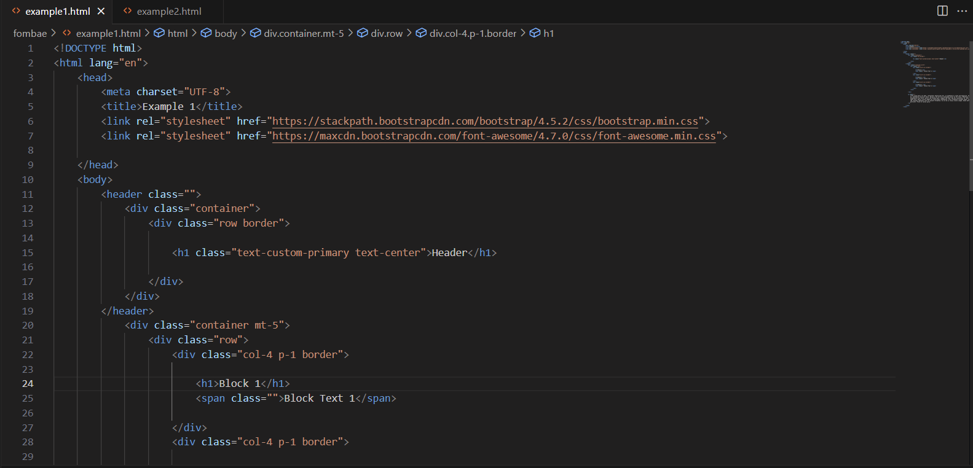The image size is (973, 468).
Task: Select the example1.html tab
Action: [x=57, y=11]
